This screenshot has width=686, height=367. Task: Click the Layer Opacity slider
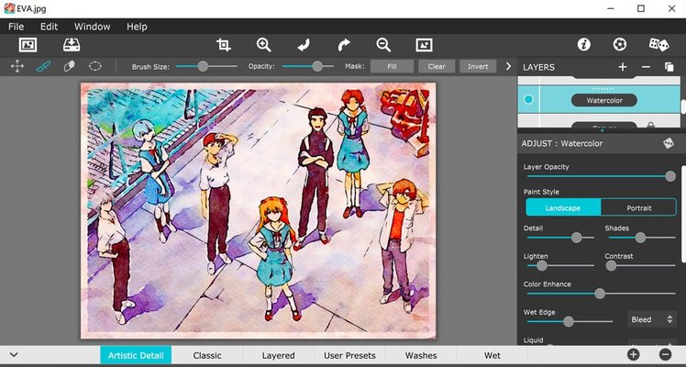(602, 176)
